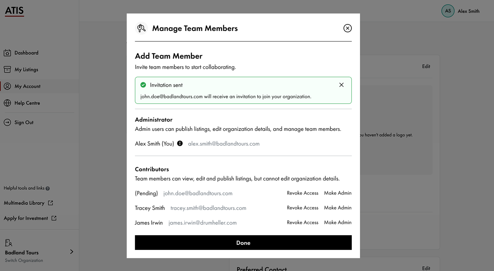Revoke access for James Irwin
Image resolution: width=494 pixels, height=271 pixels.
[303, 222]
